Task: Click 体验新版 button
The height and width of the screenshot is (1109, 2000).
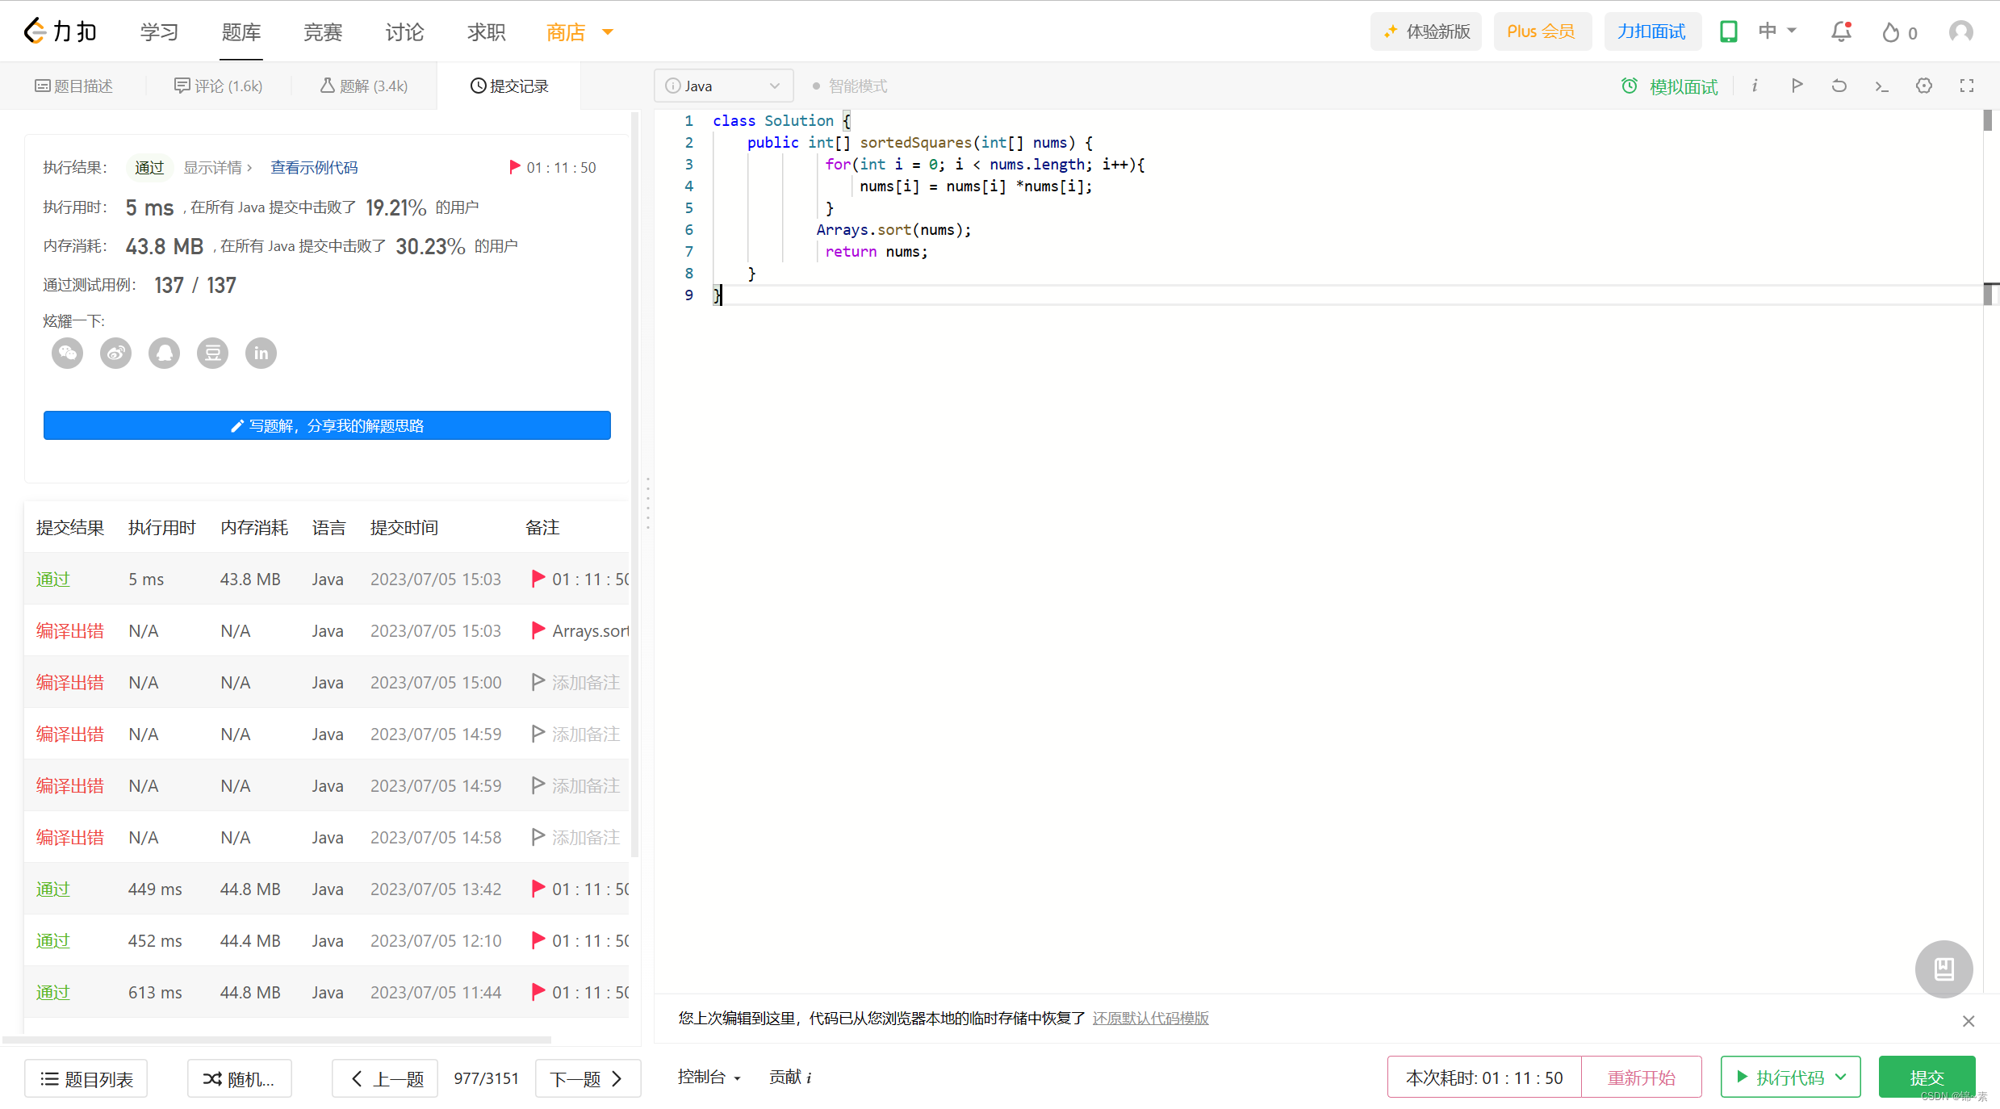Action: [1426, 31]
